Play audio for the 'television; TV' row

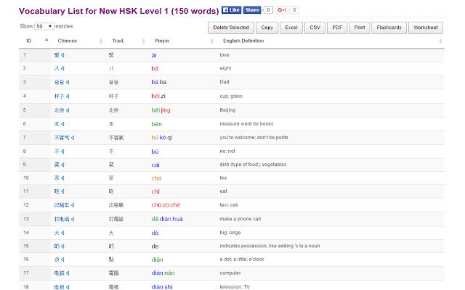[68, 287]
